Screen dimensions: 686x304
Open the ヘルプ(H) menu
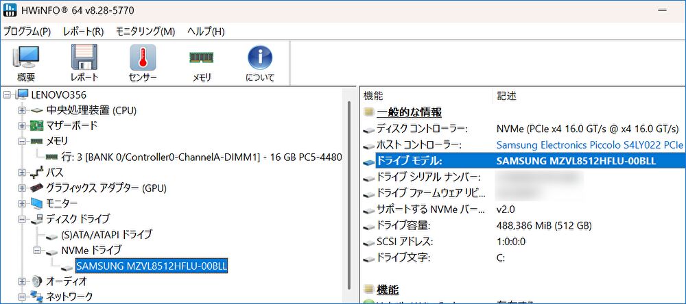click(x=206, y=31)
